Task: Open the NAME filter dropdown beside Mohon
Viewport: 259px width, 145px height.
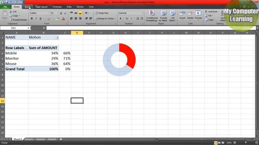Action: [57, 37]
